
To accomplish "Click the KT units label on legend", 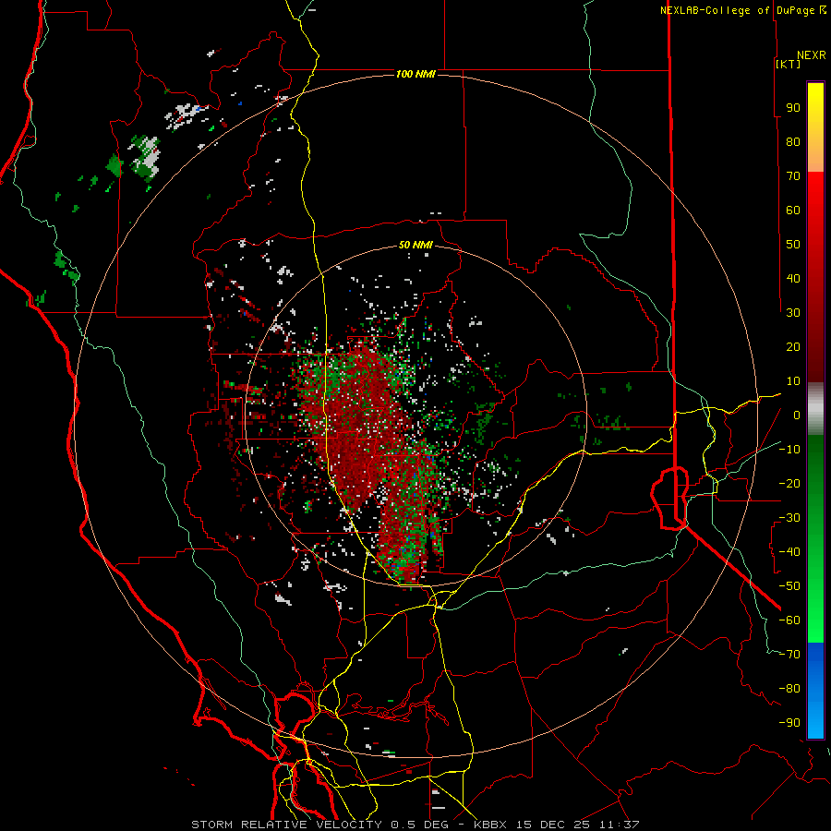I will 789,64.
